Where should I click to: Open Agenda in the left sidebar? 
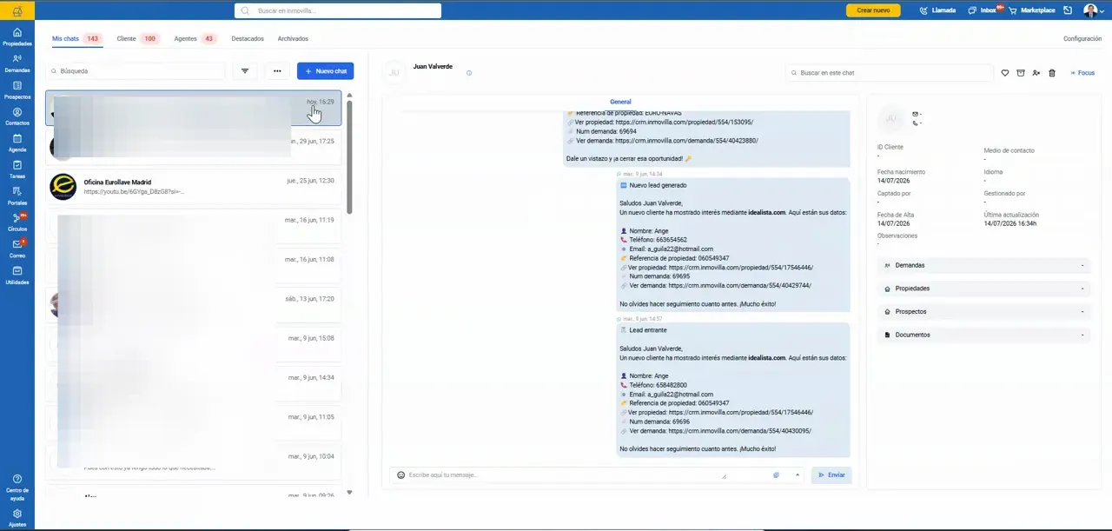17,143
